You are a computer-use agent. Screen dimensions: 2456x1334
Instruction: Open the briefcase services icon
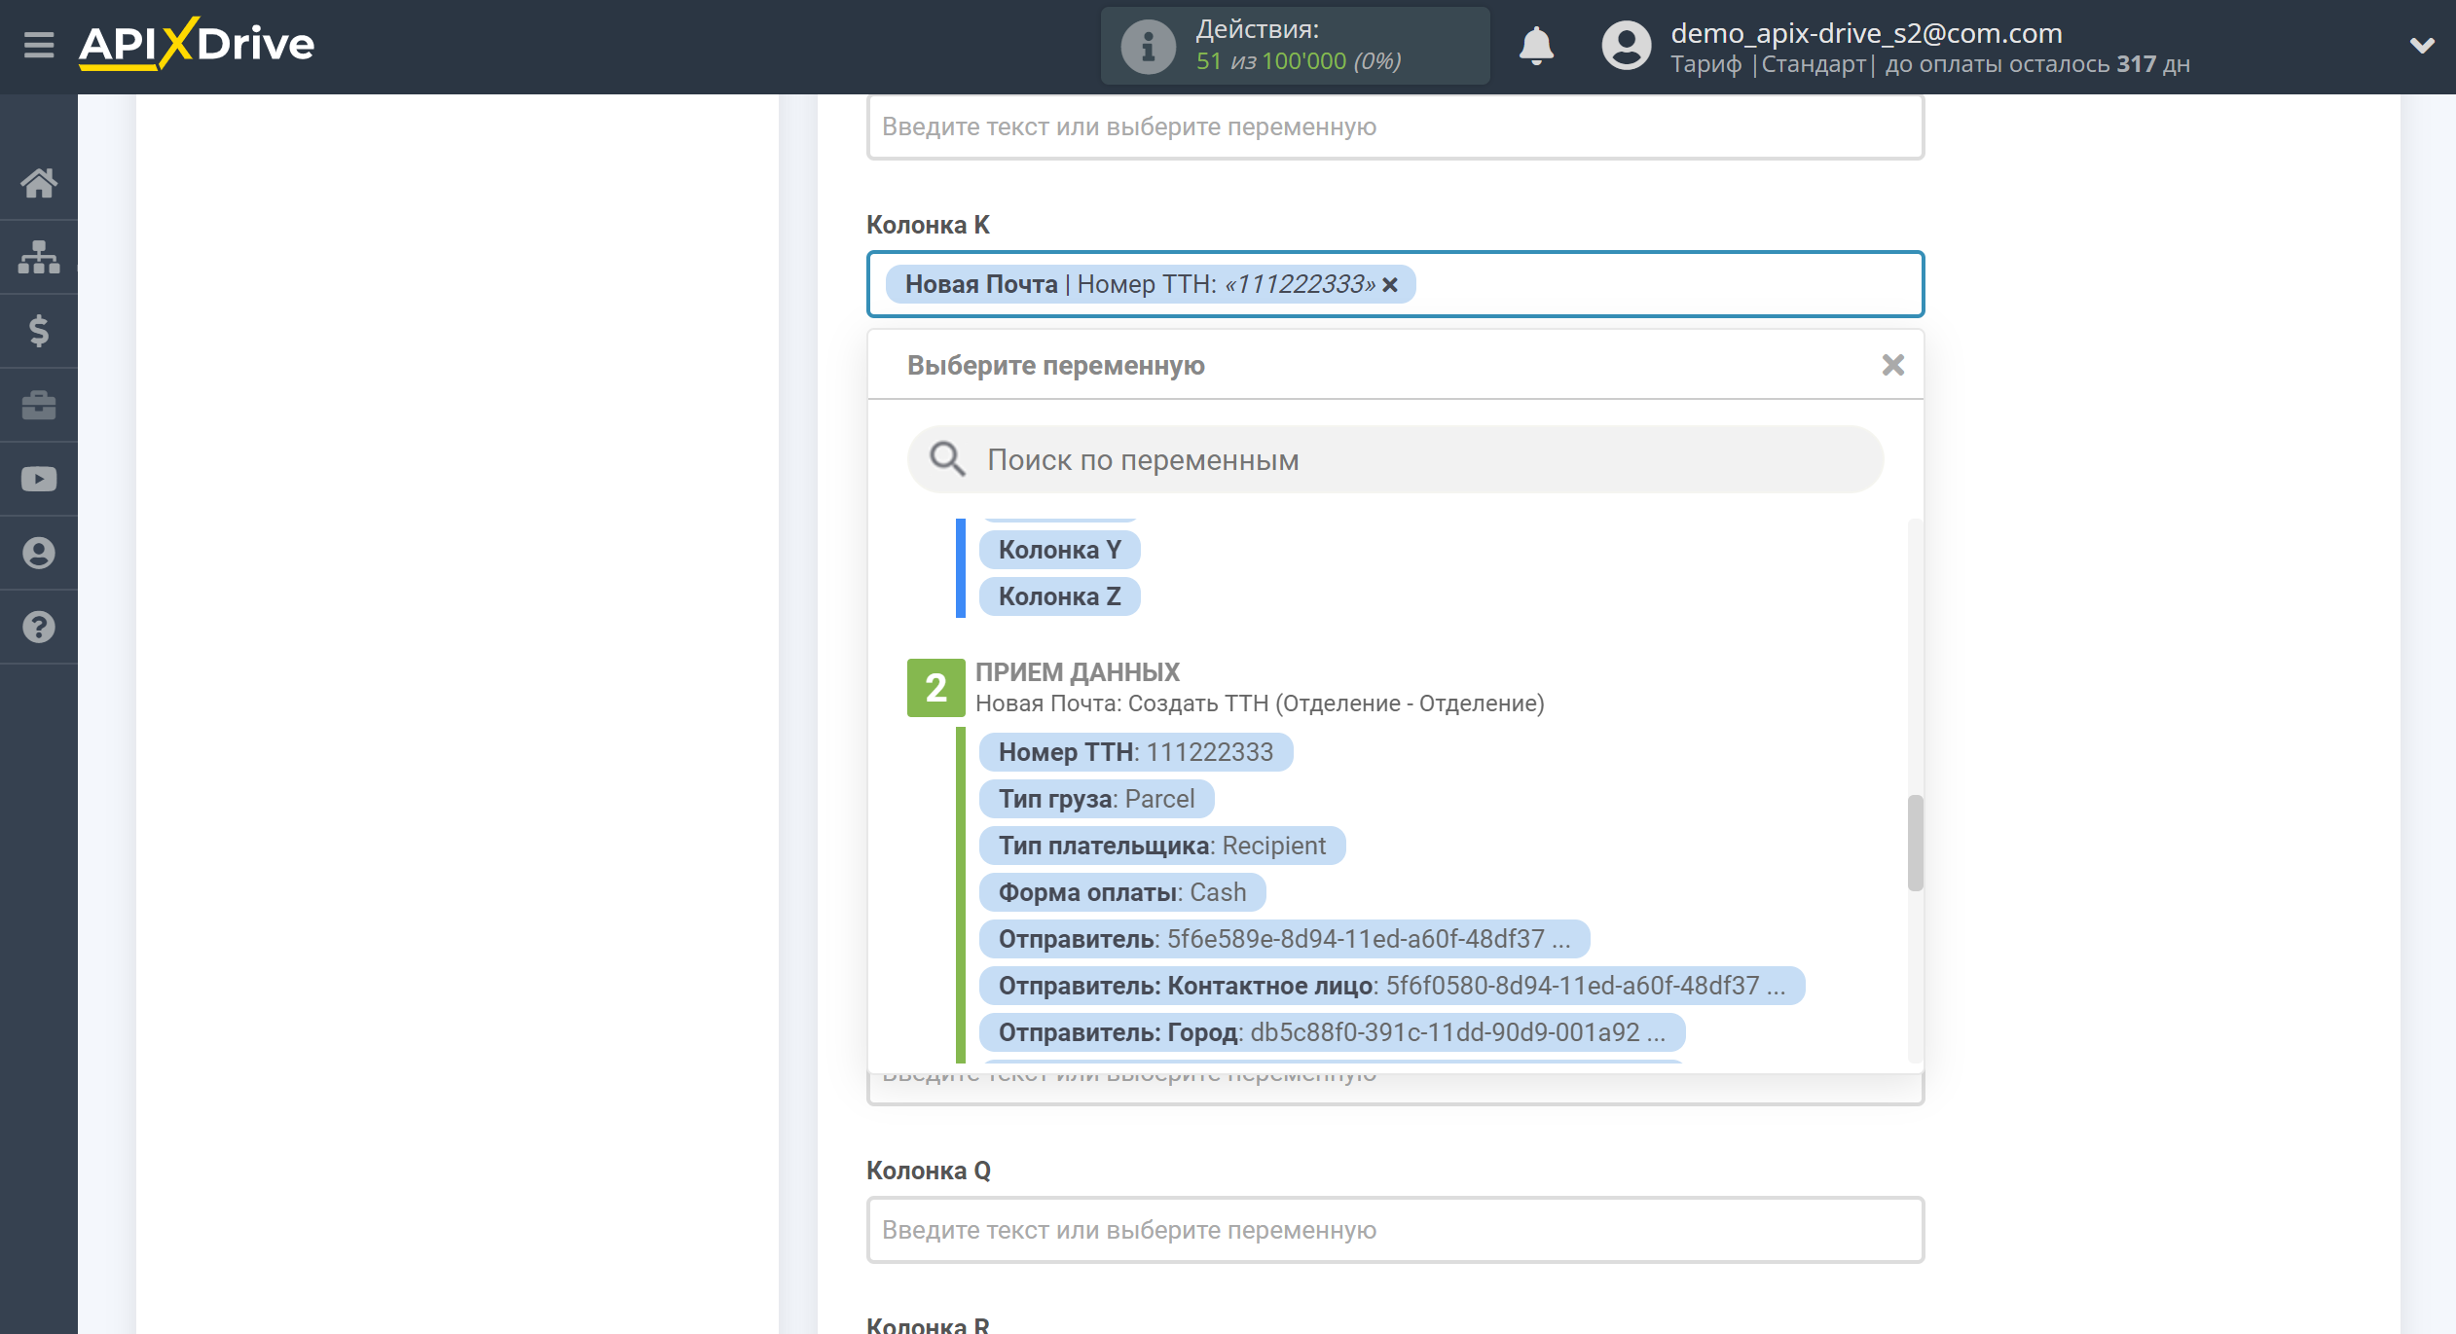click(x=39, y=405)
